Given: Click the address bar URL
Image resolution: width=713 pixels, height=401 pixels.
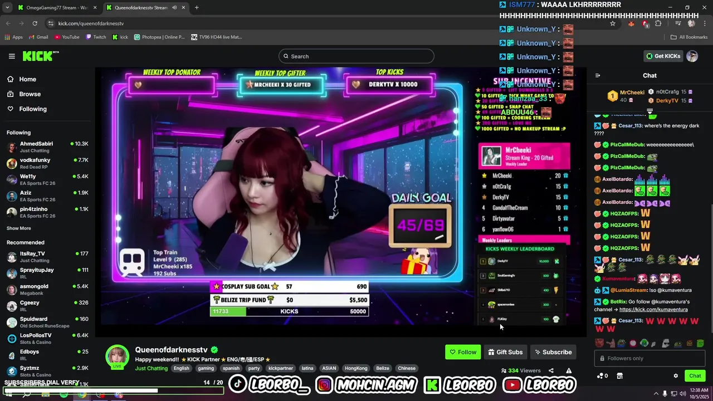Looking at the screenshot, I should 91,23.
